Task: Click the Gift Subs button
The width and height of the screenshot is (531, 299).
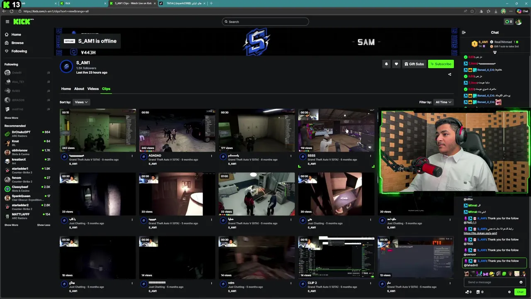Action: point(414,64)
